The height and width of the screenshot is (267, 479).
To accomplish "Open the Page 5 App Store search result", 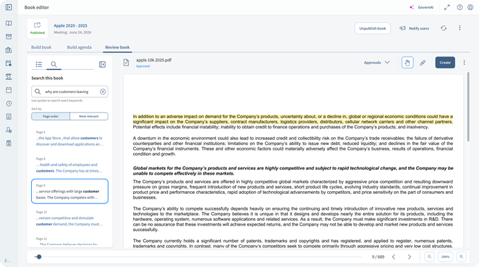I will click(x=70, y=139).
